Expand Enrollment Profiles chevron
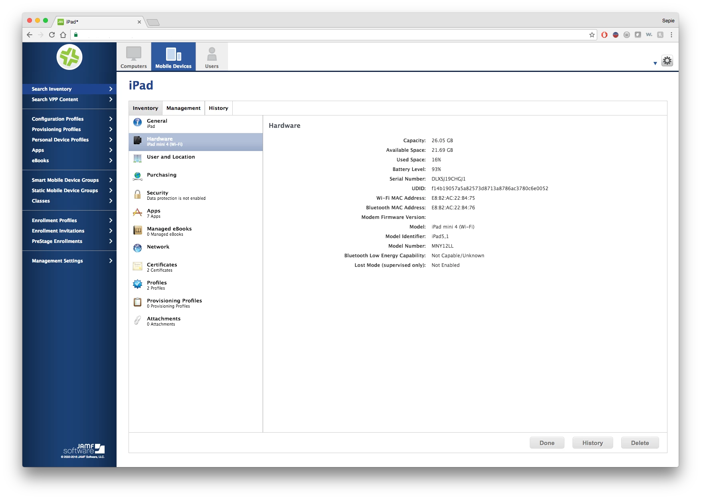The height and width of the screenshot is (499, 701). [111, 221]
